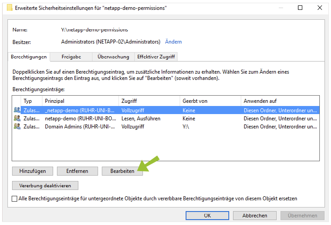The image size is (331, 225).
Task: Sort by the Zugriff column header
Action: pos(149,101)
